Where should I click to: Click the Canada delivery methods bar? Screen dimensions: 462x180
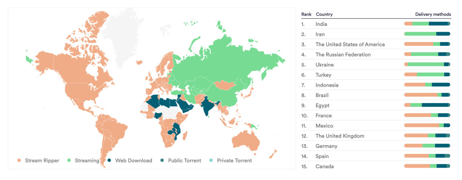(427, 166)
